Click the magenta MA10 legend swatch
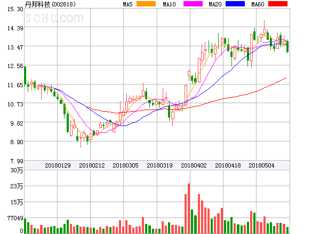Viewport: 320px width, 234px height. 193,4
